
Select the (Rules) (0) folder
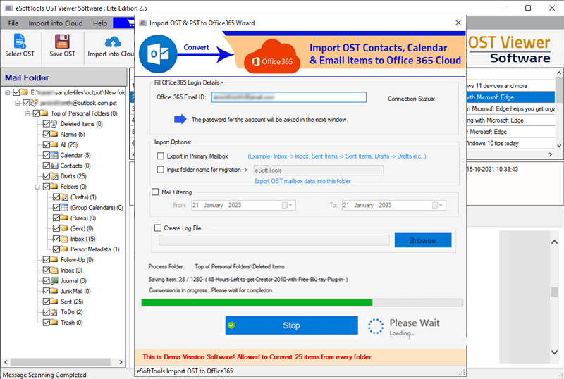83,218
